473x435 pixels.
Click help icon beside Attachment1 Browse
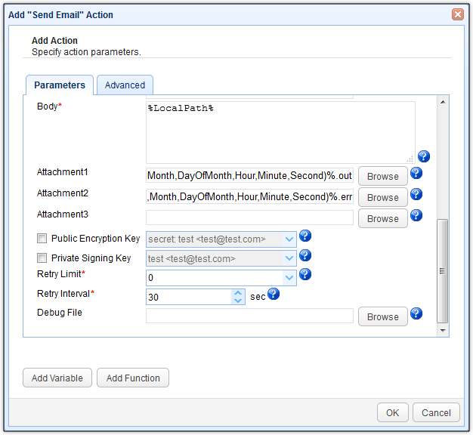tap(416, 174)
